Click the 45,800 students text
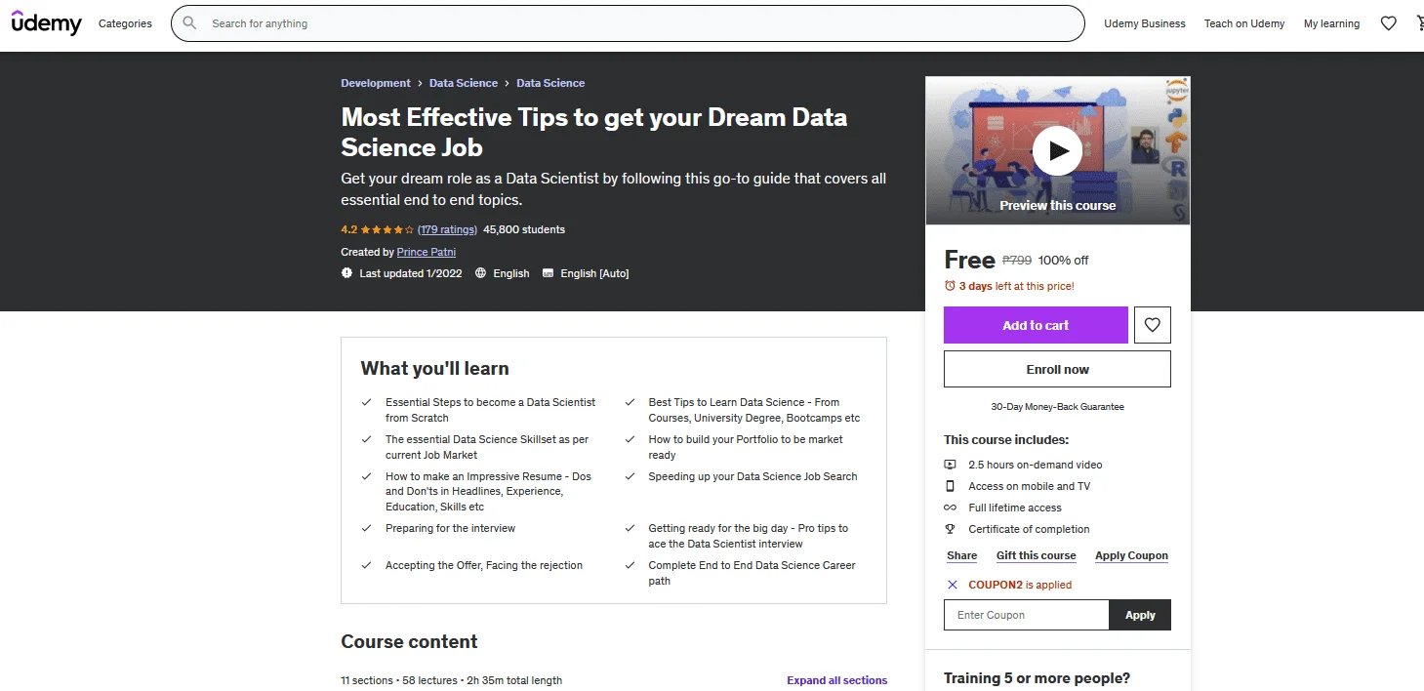The width and height of the screenshot is (1424, 691). (x=524, y=229)
